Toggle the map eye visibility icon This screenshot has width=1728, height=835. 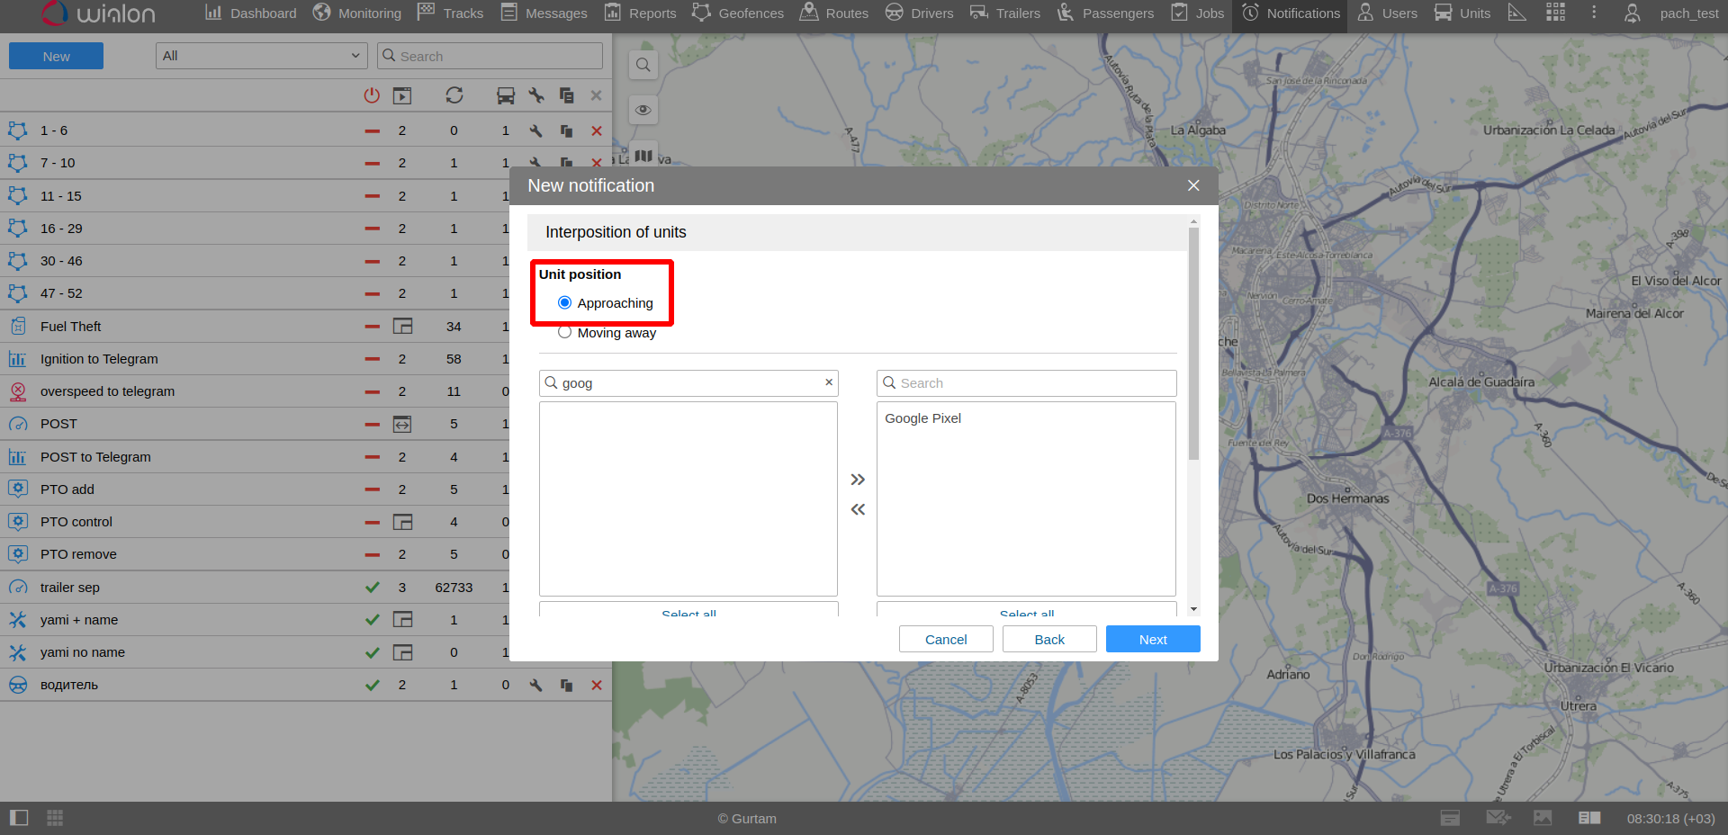click(643, 110)
